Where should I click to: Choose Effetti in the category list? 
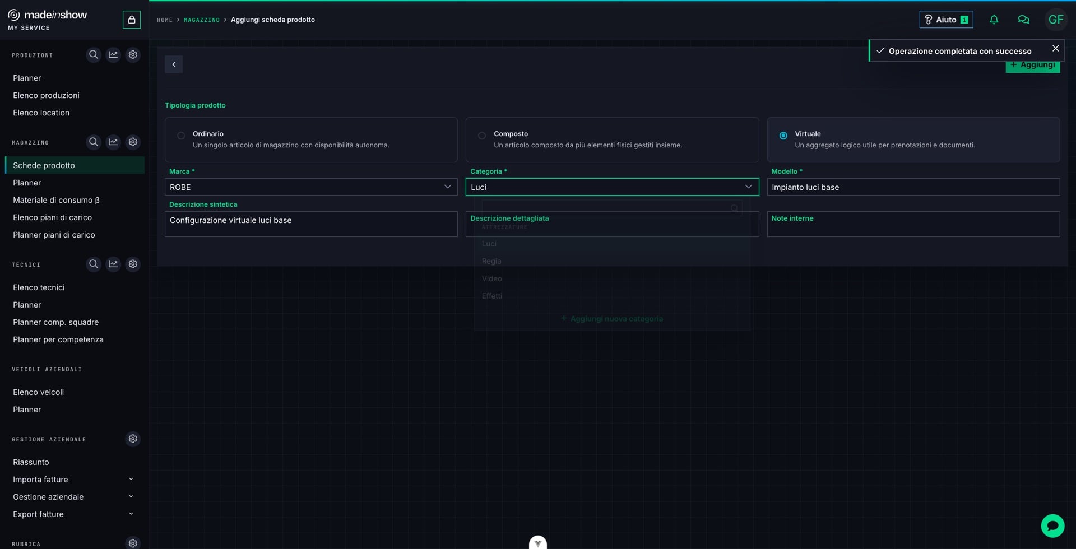click(x=612, y=296)
